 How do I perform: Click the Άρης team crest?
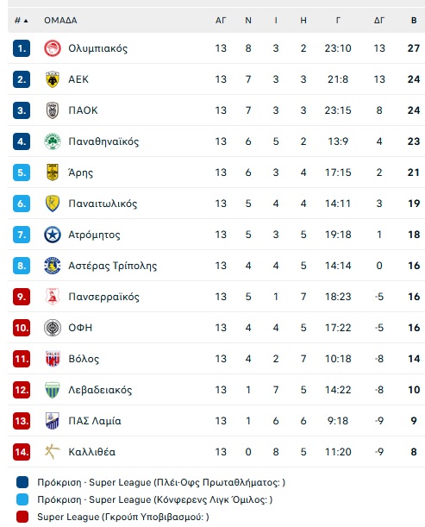click(x=53, y=173)
